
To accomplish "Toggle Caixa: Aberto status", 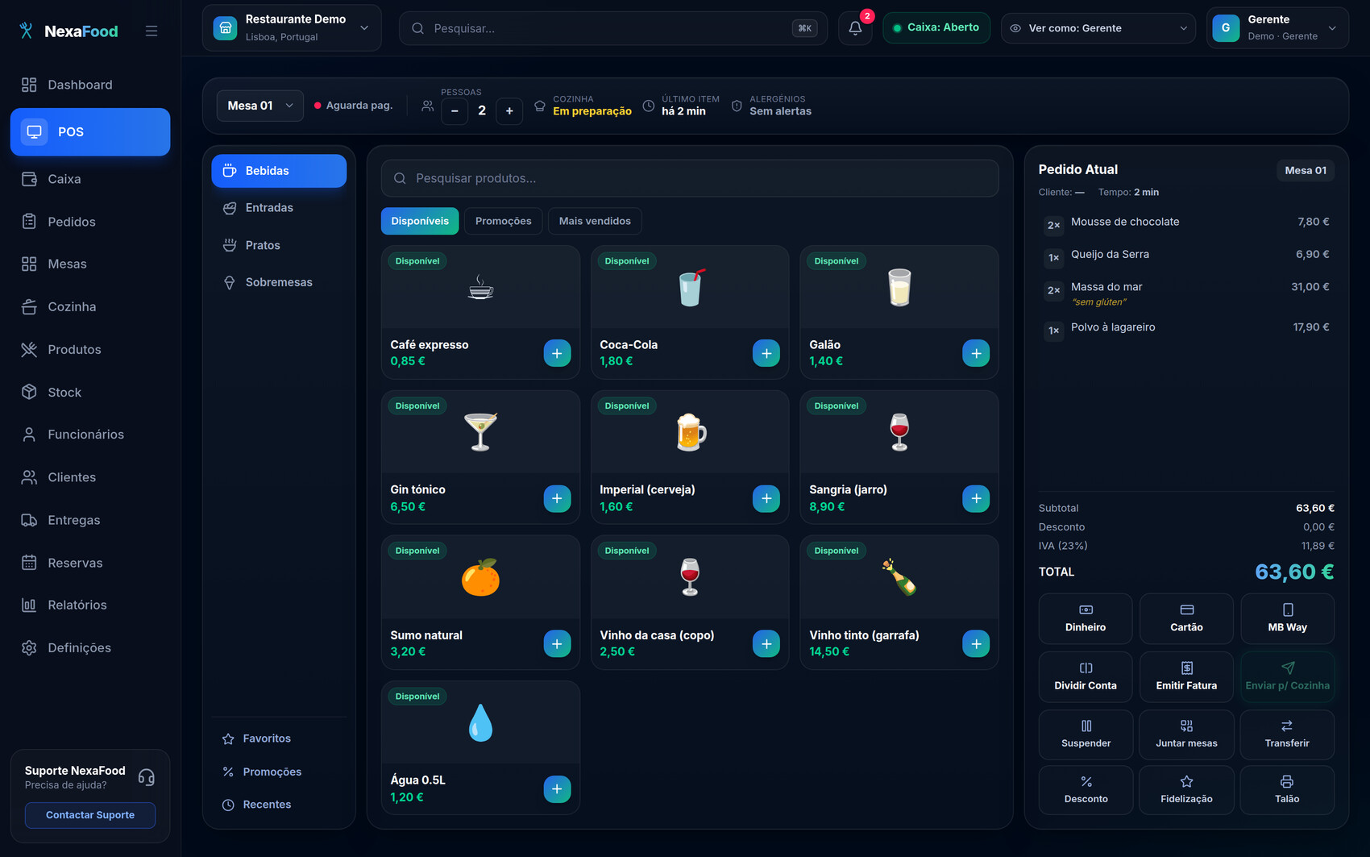I will coord(936,28).
